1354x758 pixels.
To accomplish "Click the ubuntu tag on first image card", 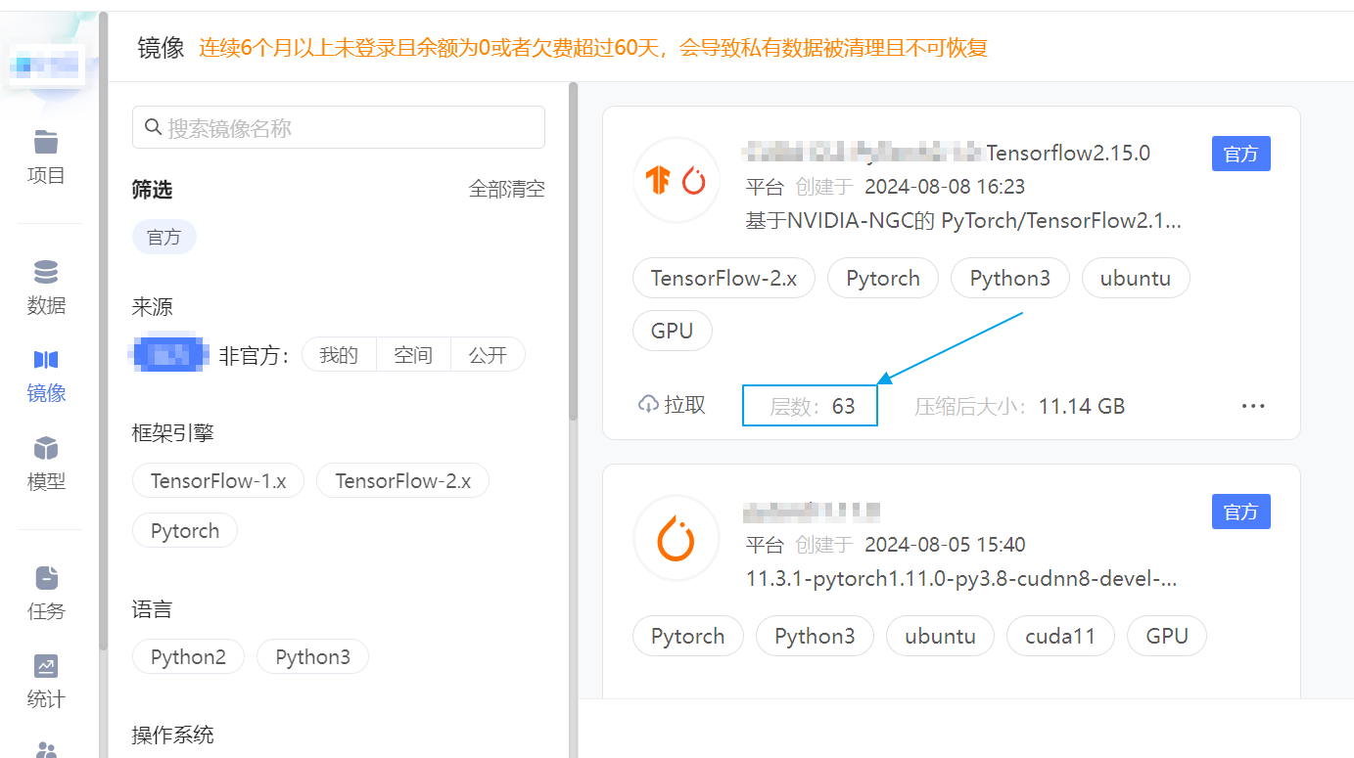I will click(1135, 279).
